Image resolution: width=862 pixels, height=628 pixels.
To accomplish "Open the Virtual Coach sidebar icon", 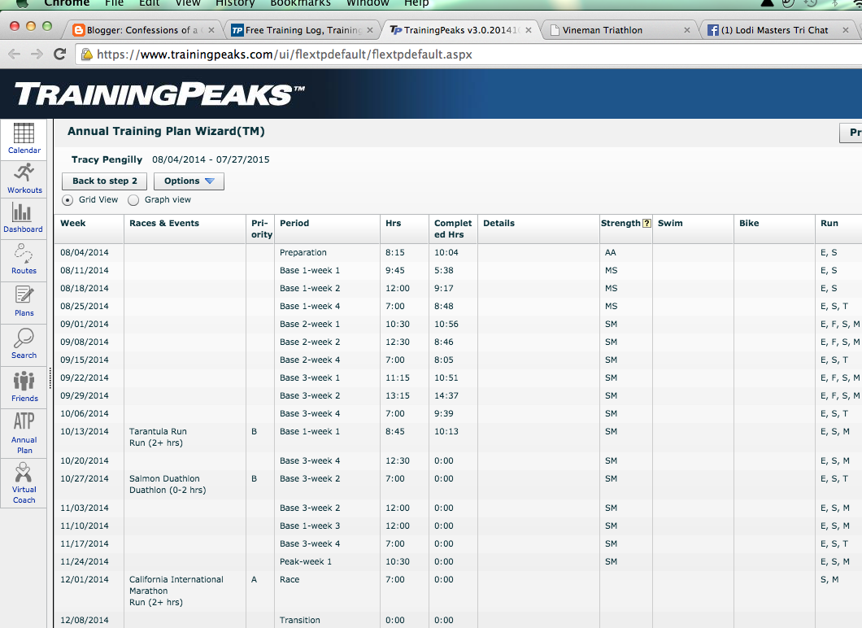I will 24,483.
